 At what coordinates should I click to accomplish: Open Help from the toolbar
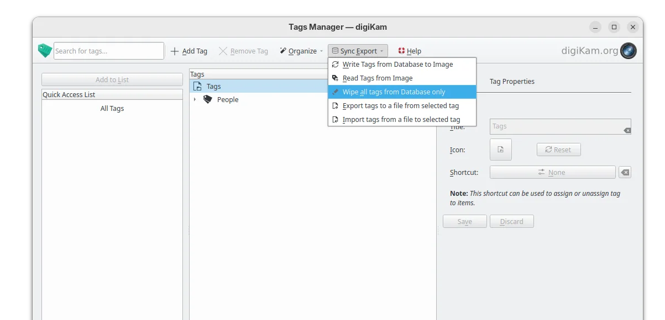410,51
